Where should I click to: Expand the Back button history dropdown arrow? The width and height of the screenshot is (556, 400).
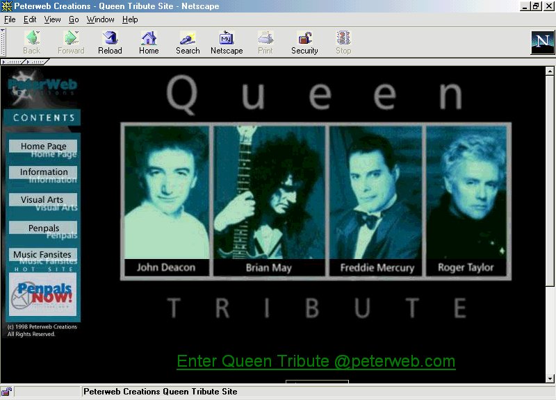38,33
